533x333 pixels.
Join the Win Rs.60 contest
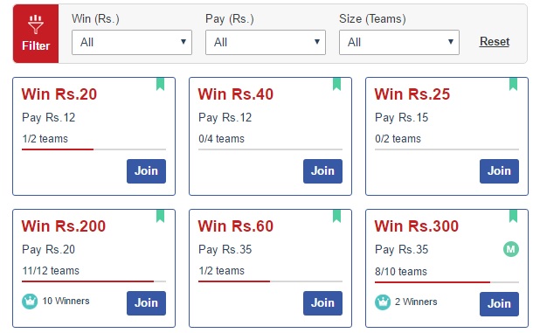[x=322, y=303]
